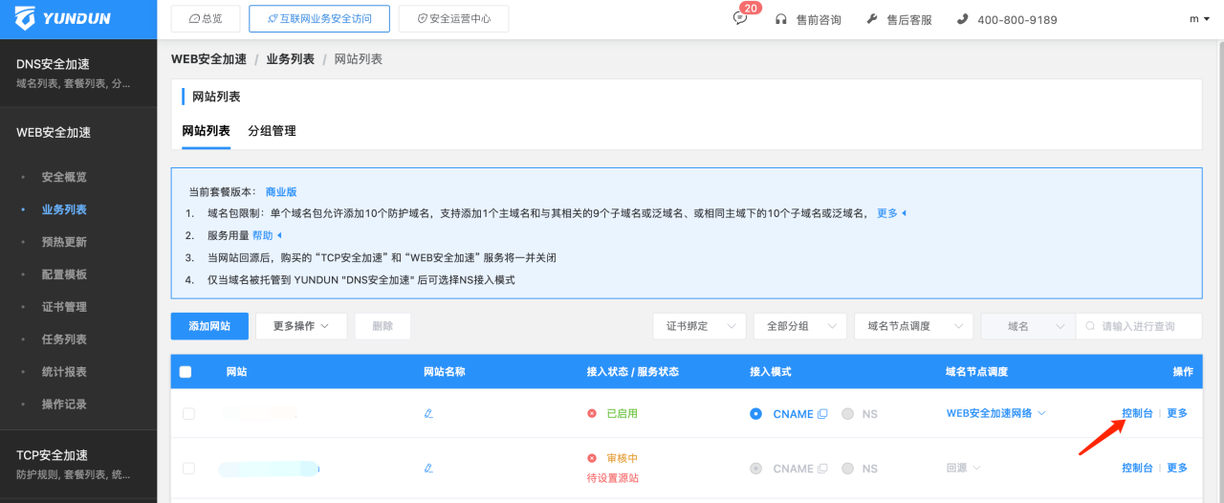Click the 添加网站 button
The width and height of the screenshot is (1224, 503).
tap(209, 326)
